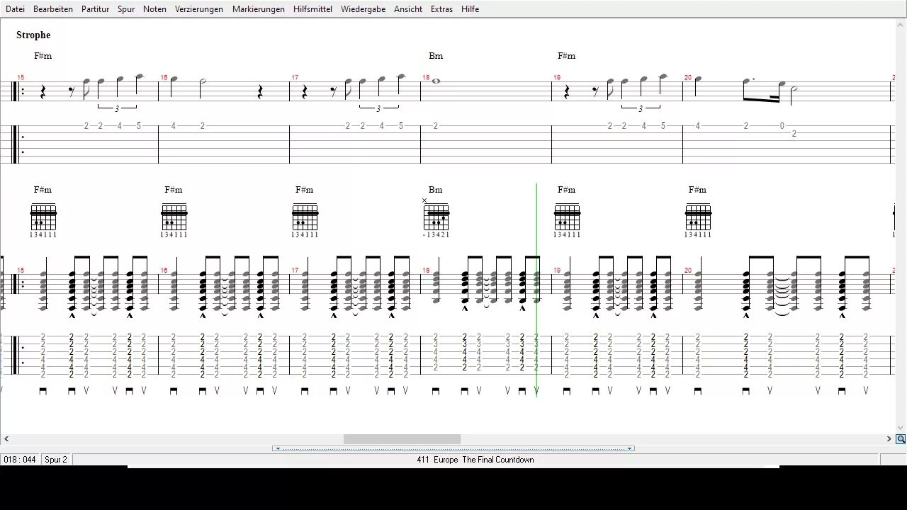Open the Wiedergabe menu
Screen dimensions: 907x510
point(363,9)
